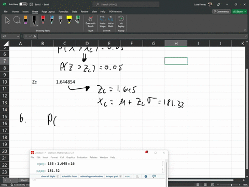Open Mathematica Graphics menu
This screenshot has width=249, height=187.
(71, 157)
